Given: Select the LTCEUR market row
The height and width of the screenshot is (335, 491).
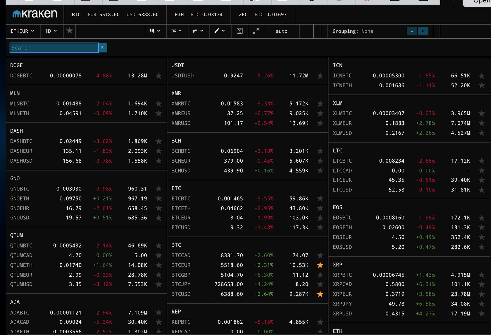Looking at the screenshot, I should click(x=409, y=180).
